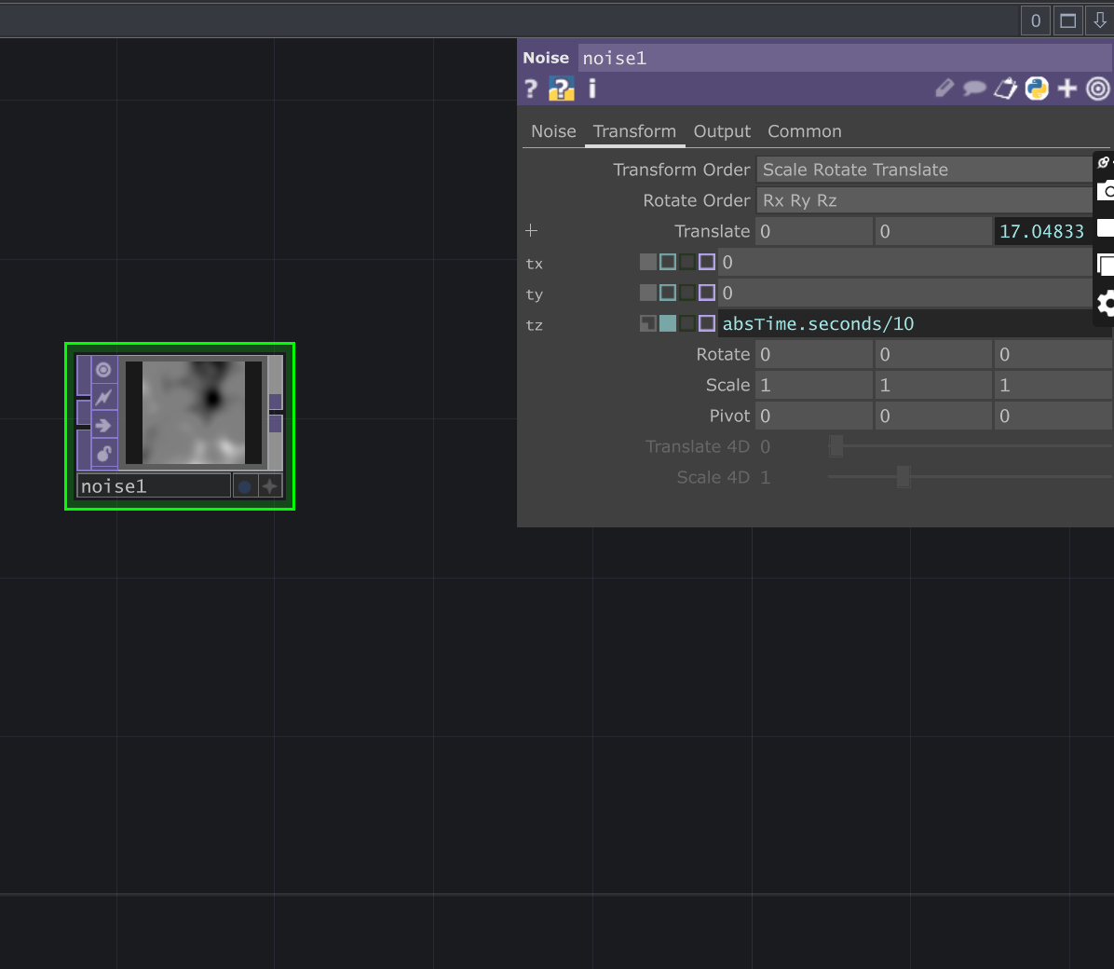Toggle the bypass lightning flag on noise1
The width and height of the screenshot is (1114, 969).
pos(102,397)
